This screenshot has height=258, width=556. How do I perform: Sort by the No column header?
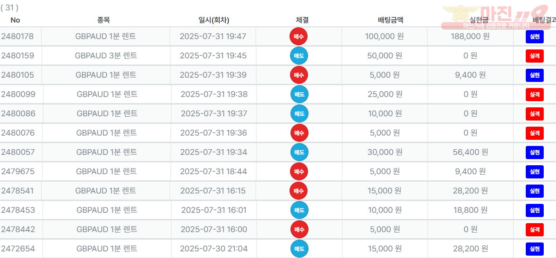tap(15, 20)
